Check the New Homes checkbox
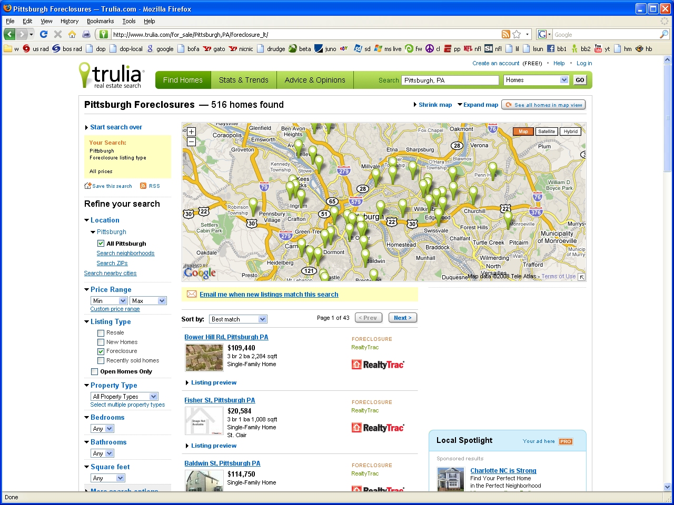 tap(101, 342)
